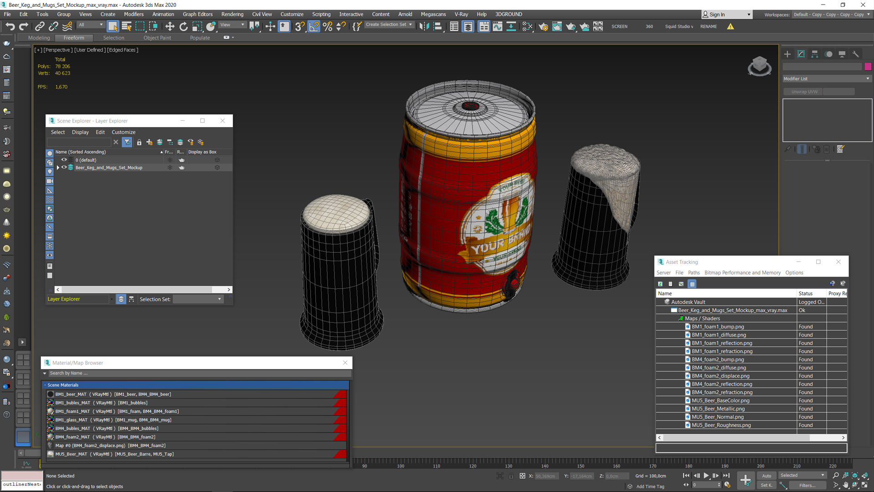Click the Render Production teapot icon
This screenshot has height=492, width=874.
coord(570,26)
